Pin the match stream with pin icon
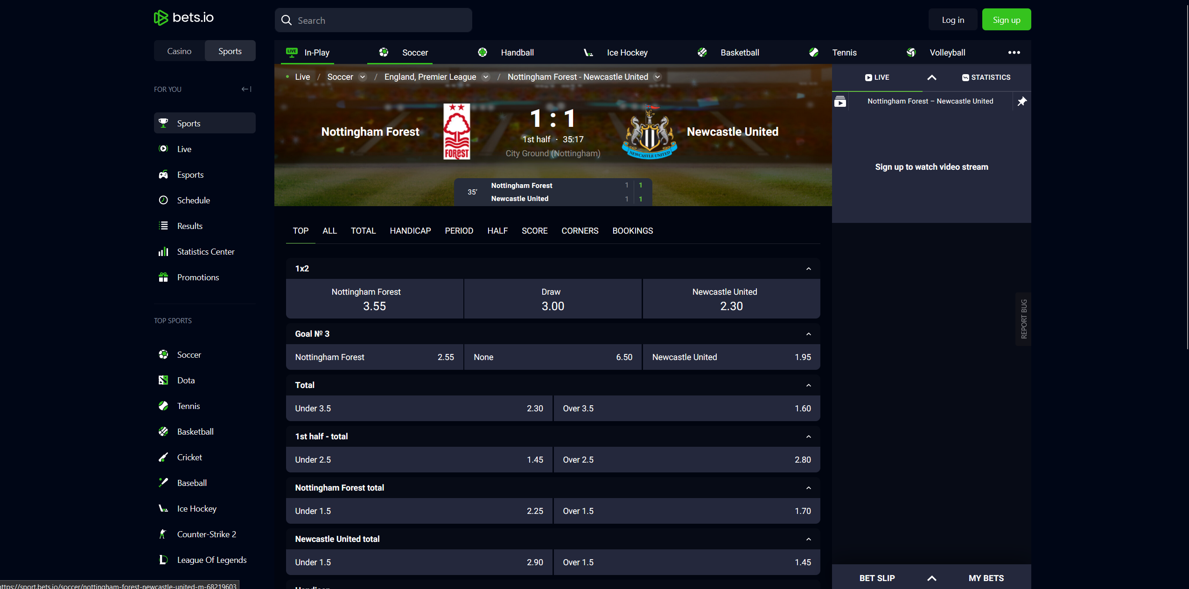Image resolution: width=1189 pixels, height=589 pixels. (x=1022, y=101)
